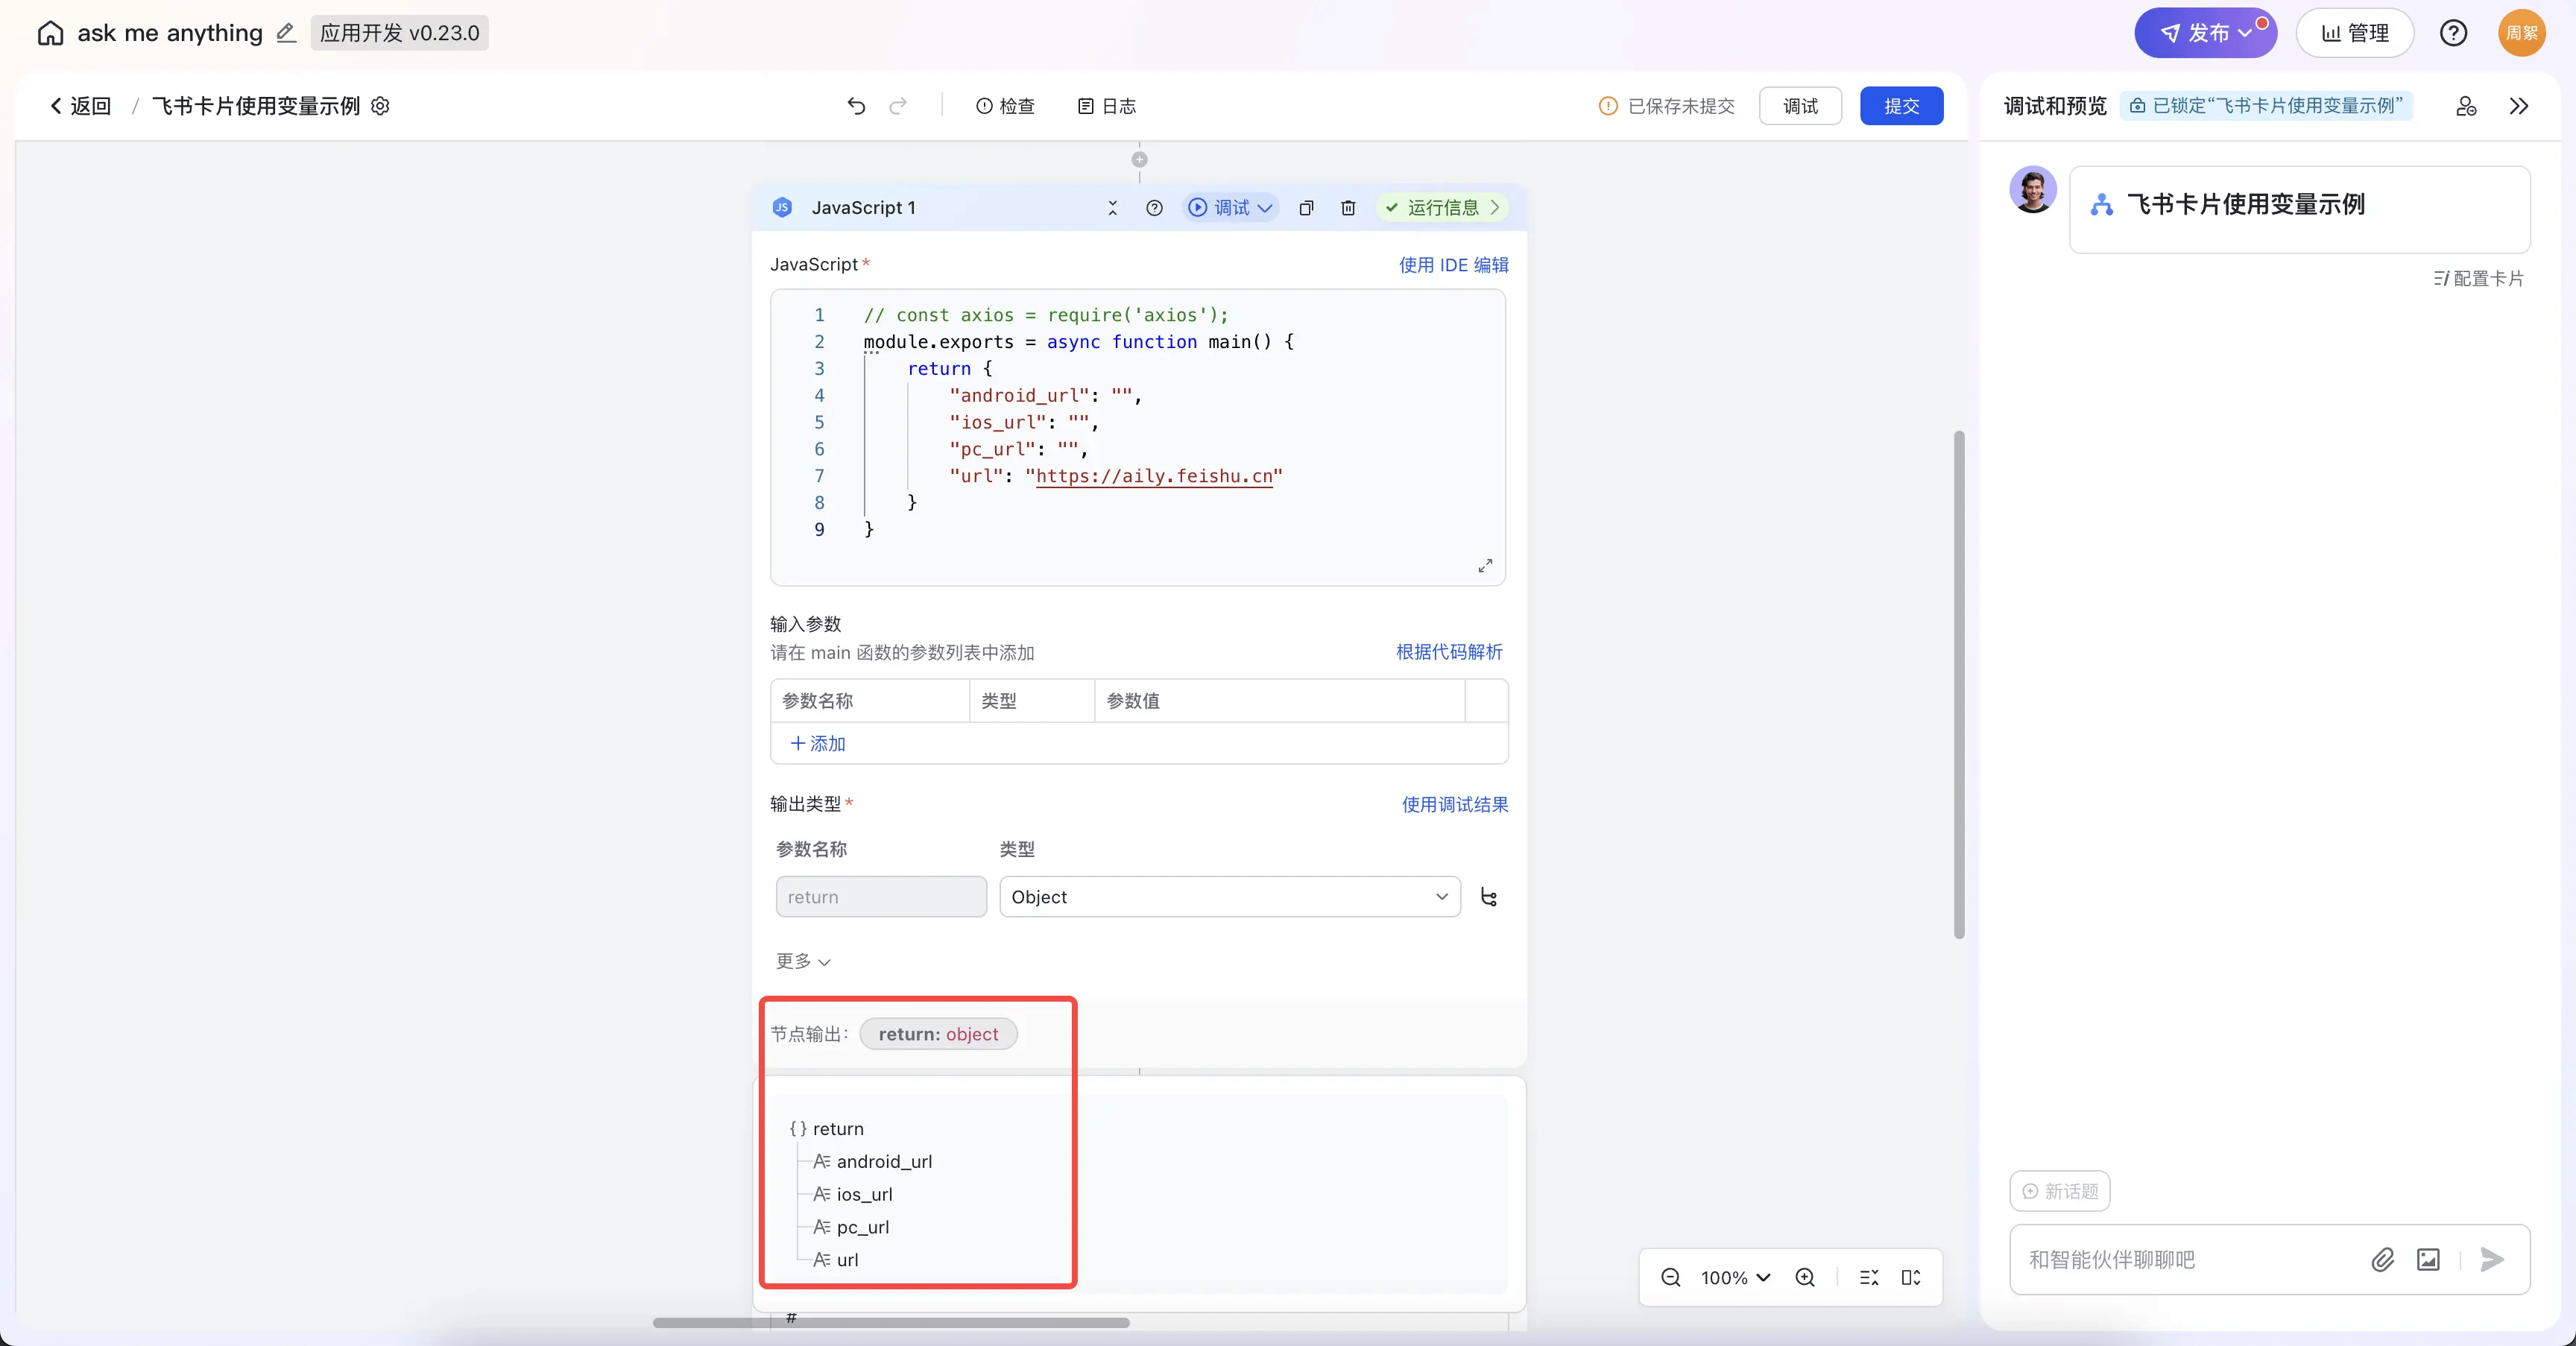The height and width of the screenshot is (1346, 2576).
Task: Open the 100% zoom level dropdown
Action: click(1735, 1278)
